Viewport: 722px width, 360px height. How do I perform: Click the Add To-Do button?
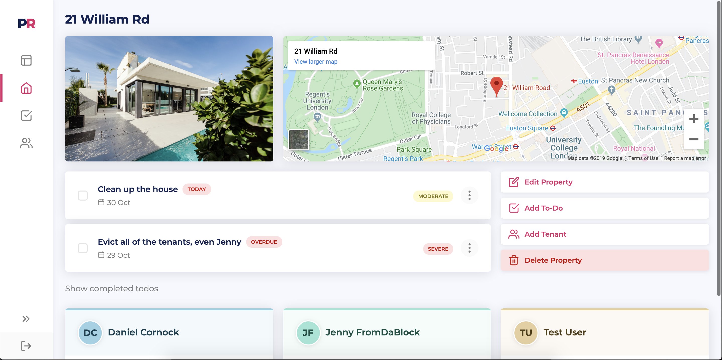(x=605, y=208)
